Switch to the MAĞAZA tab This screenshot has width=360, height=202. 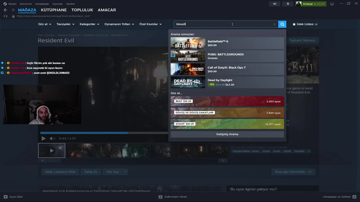(27, 10)
